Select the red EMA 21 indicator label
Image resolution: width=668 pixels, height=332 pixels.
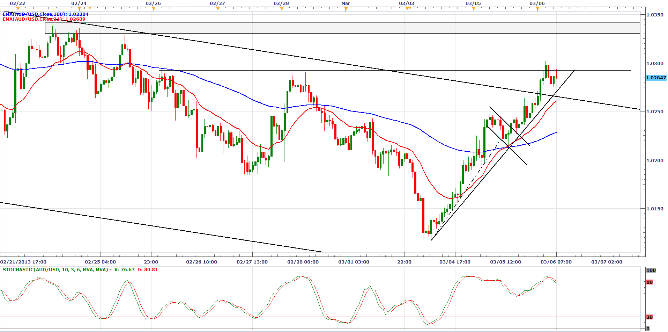(x=44, y=19)
